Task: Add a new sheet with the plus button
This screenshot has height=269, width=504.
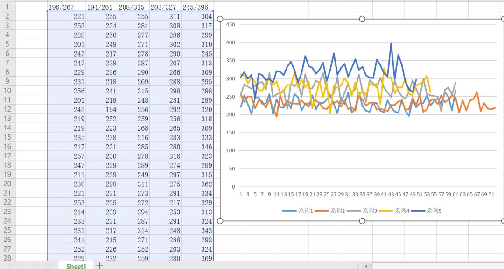Action: coord(100,265)
